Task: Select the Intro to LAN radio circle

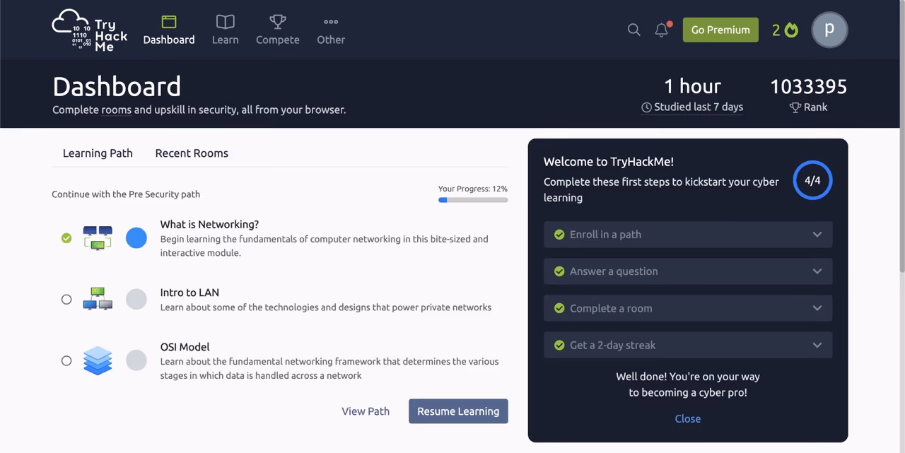Action: tap(66, 300)
